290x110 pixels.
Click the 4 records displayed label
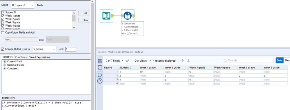click(x=164, y=60)
